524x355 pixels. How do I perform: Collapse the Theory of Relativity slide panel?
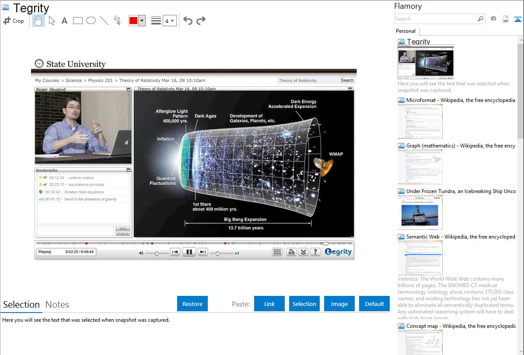tap(350, 89)
